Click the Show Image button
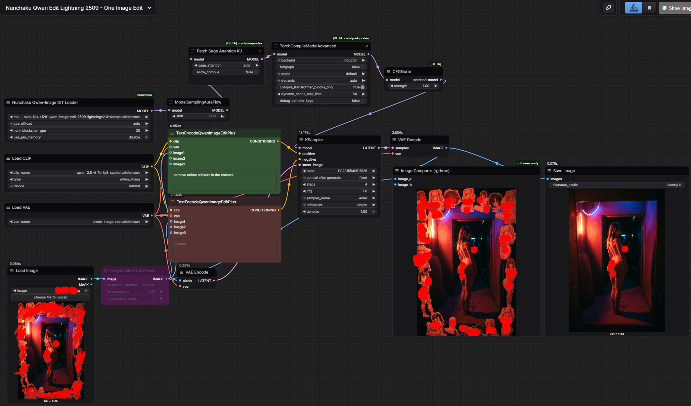Image resolution: width=691 pixels, height=406 pixels. point(676,8)
